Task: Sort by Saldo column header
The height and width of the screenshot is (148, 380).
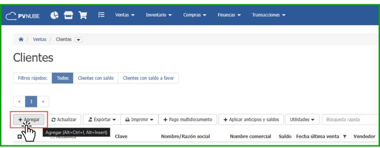Action: [285, 136]
